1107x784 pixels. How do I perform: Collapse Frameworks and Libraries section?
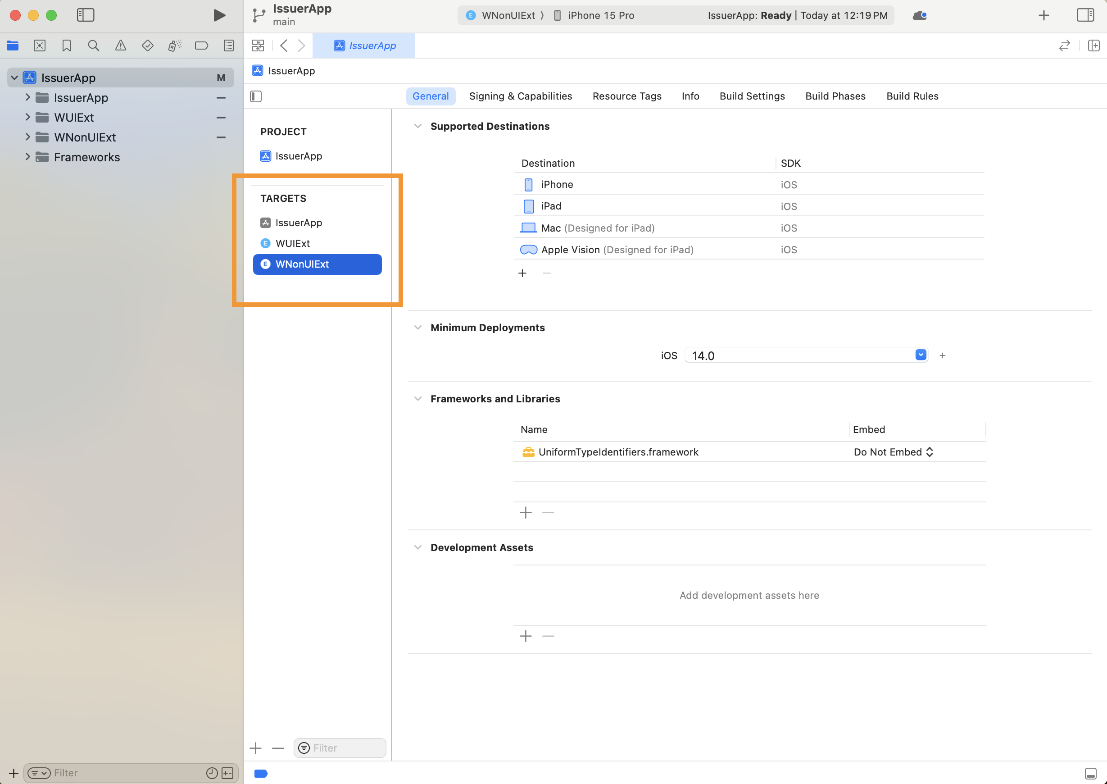coord(418,399)
